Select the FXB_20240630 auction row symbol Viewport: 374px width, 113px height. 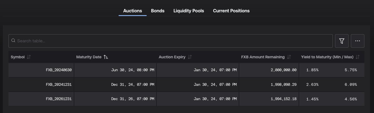pyautogui.click(x=59, y=70)
